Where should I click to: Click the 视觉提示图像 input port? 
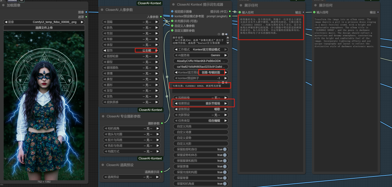(x=172, y=12)
